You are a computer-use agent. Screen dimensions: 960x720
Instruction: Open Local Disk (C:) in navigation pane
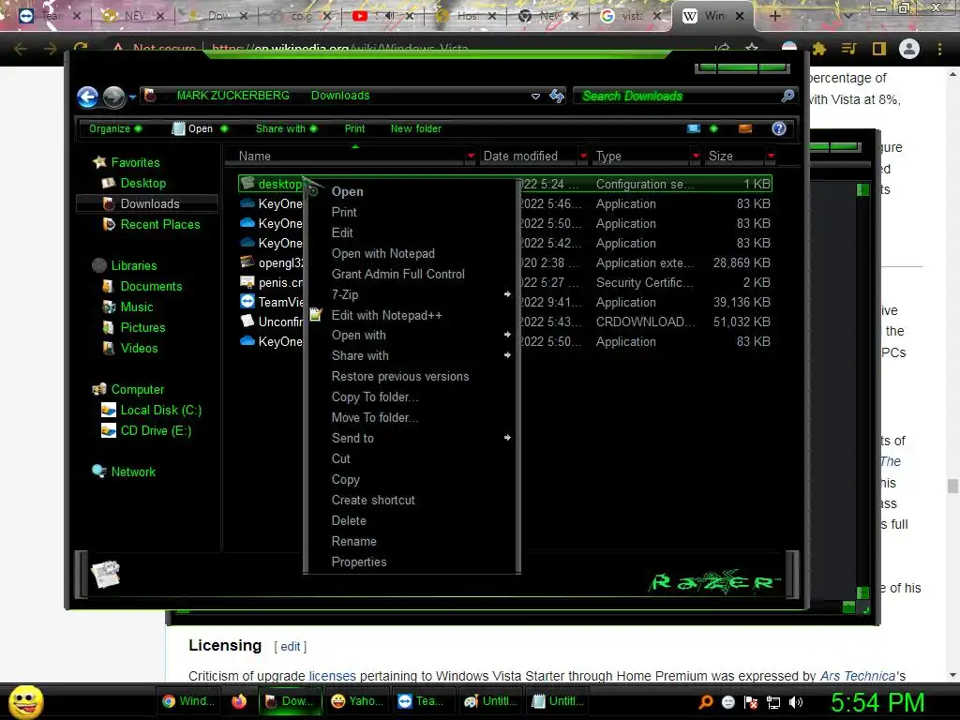click(x=160, y=410)
